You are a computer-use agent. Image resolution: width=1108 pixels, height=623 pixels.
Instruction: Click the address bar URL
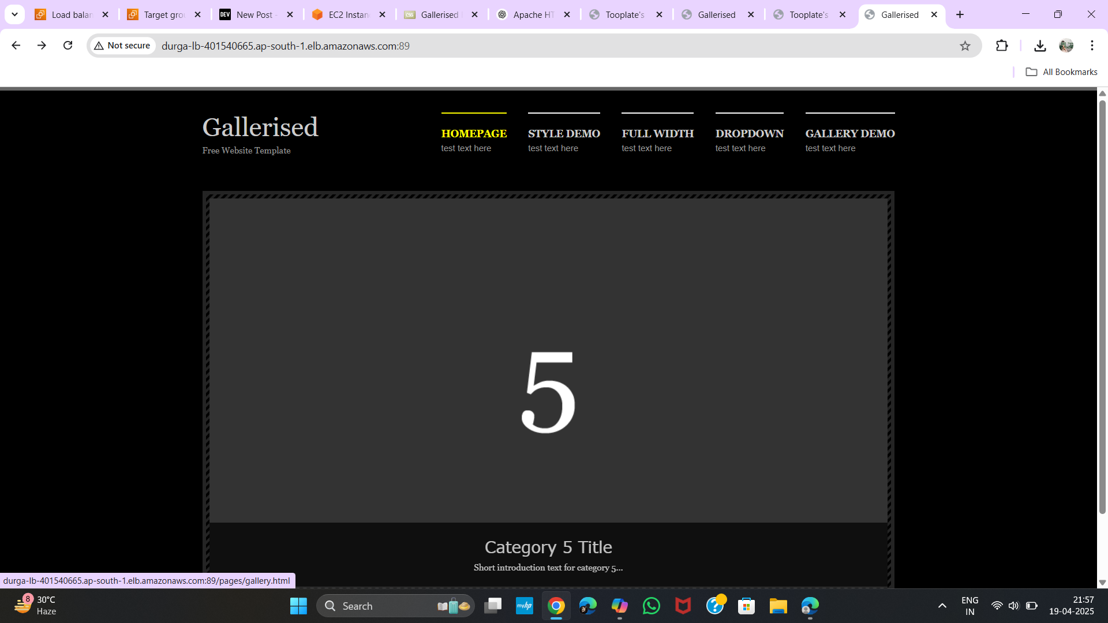[286, 46]
